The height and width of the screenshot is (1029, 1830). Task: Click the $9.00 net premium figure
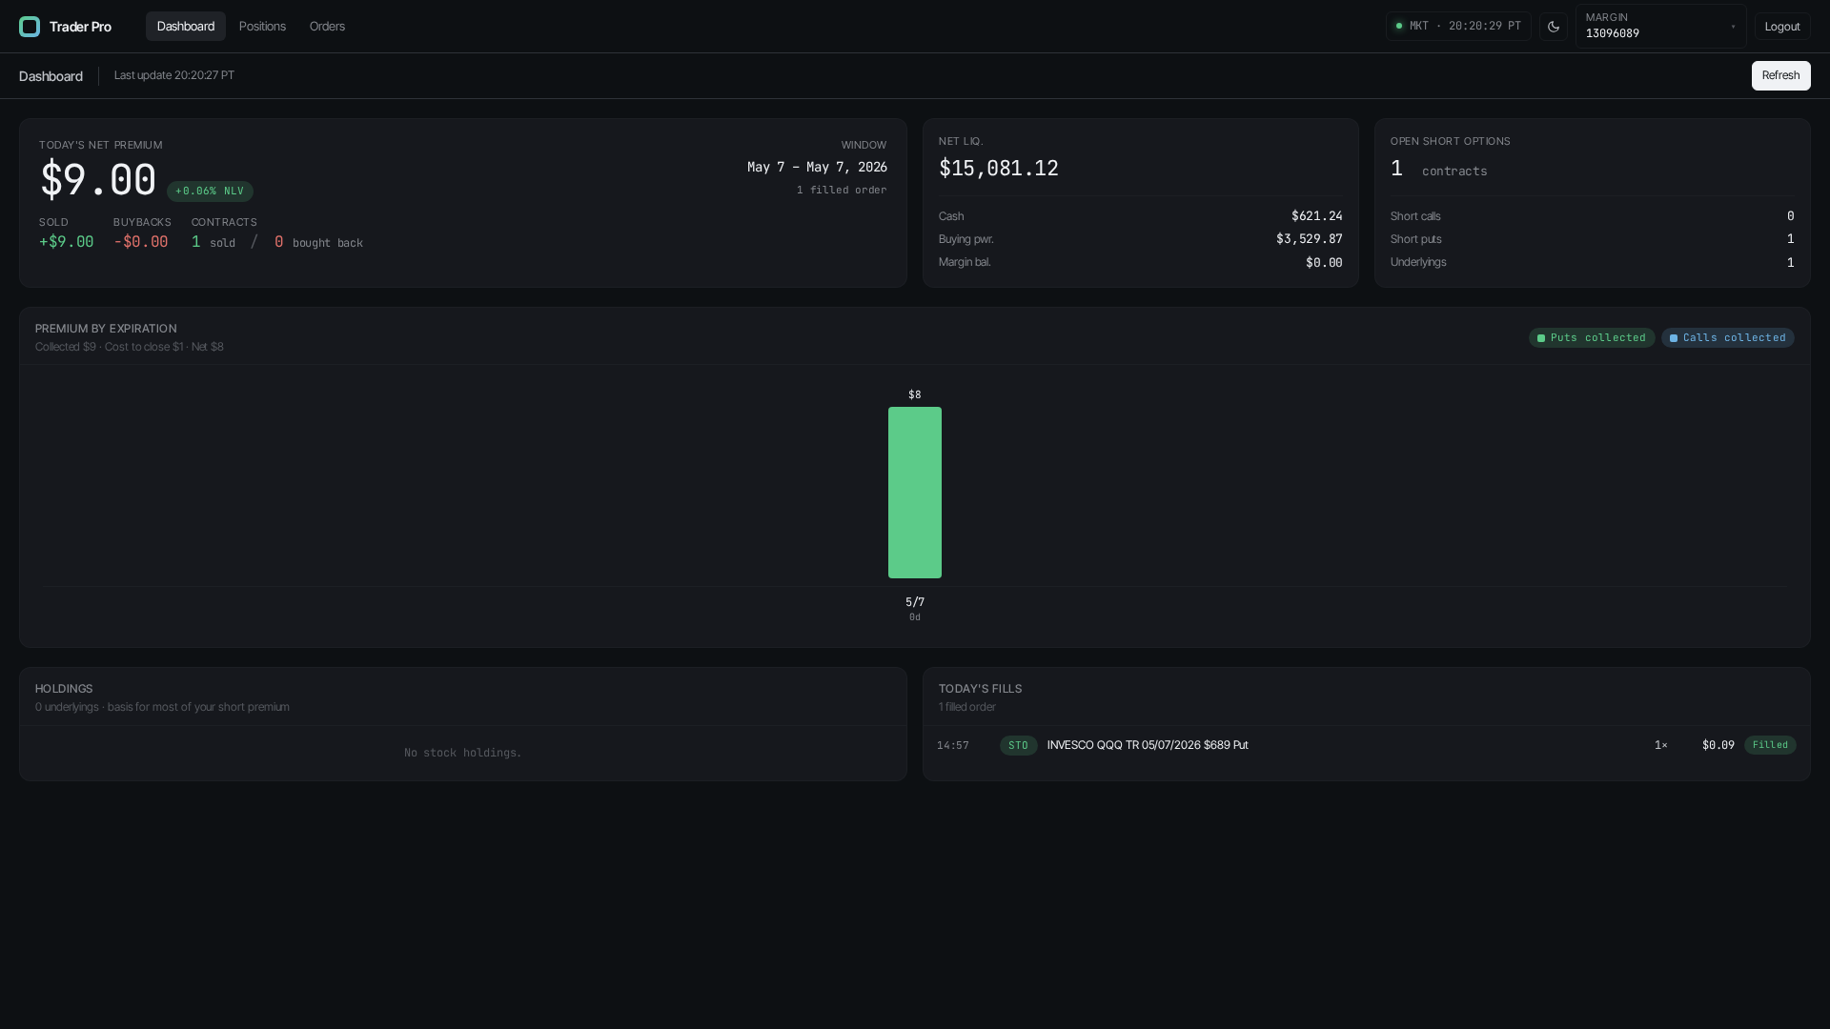pos(97,180)
